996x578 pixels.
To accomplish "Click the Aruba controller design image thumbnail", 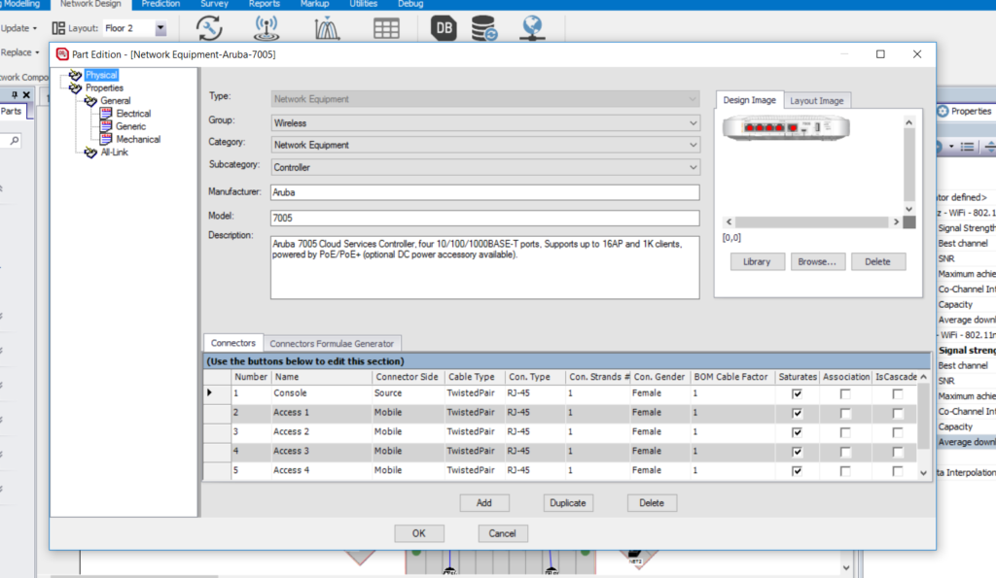I will pos(786,127).
